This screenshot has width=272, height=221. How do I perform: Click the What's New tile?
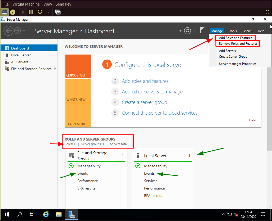pyautogui.click(x=78, y=91)
